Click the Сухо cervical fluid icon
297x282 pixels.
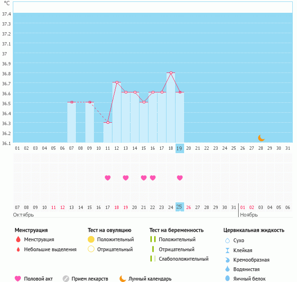tap(227, 240)
